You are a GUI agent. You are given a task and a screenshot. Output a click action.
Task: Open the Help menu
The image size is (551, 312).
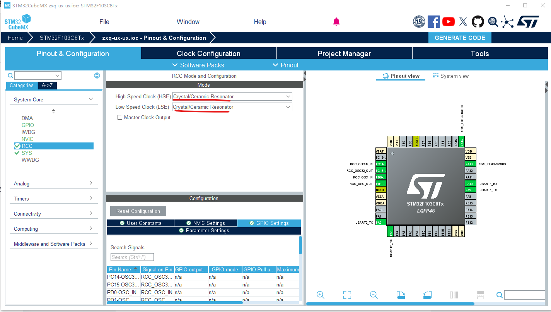coord(260,22)
